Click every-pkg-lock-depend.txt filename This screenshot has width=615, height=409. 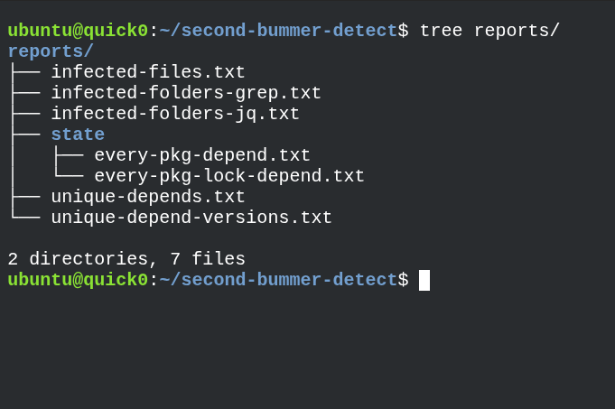pyautogui.click(x=229, y=176)
